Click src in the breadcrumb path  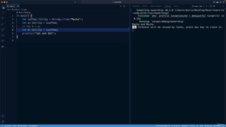pyautogui.click(x=8, y=10)
